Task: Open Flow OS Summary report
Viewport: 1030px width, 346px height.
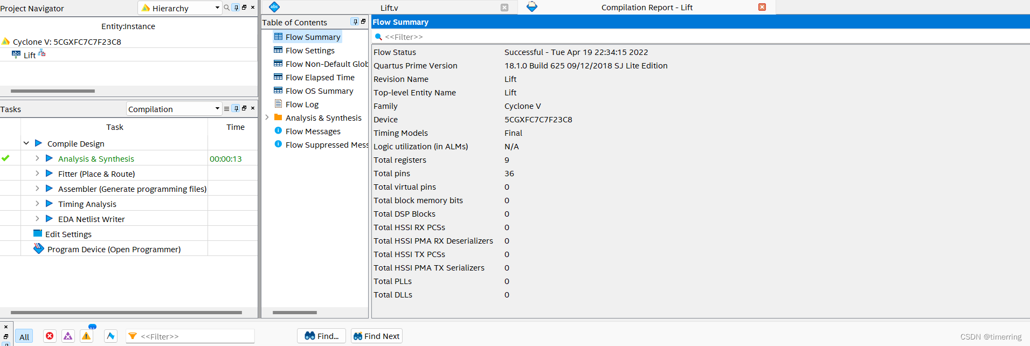Action: [319, 91]
